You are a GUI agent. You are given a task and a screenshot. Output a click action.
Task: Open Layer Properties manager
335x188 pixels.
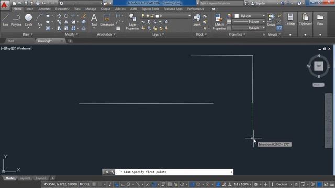click(132, 21)
